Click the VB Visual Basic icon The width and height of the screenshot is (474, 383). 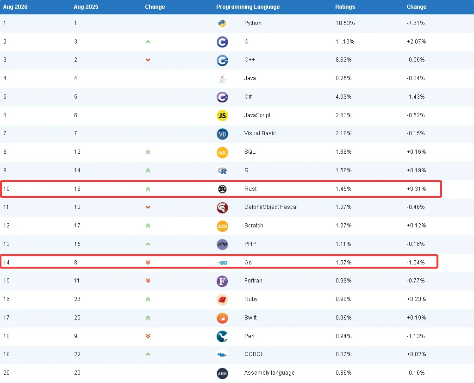click(222, 134)
